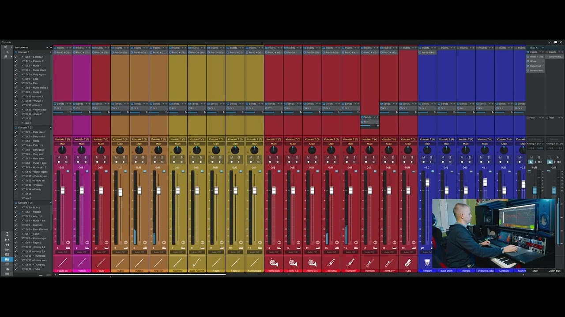Click the console horizontal scrollbar

[142, 275]
